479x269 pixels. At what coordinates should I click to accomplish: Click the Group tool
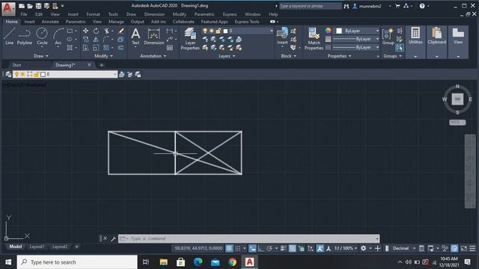pyautogui.click(x=388, y=37)
